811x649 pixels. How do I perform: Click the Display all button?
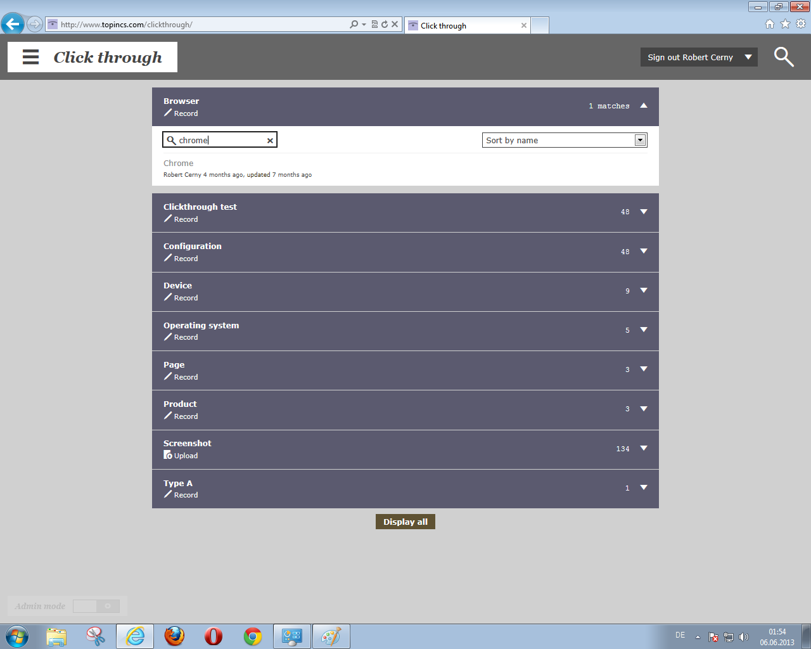pyautogui.click(x=405, y=522)
